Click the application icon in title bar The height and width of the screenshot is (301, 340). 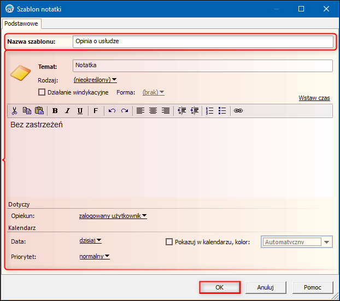(9, 9)
